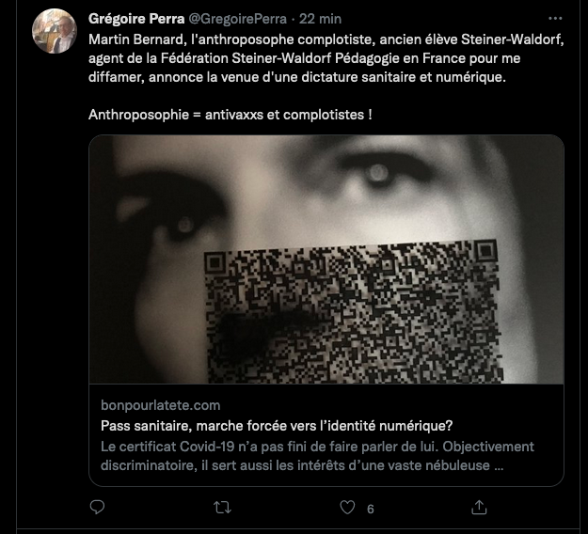Open the 'Pass sanitaire, marche forcée' headline
588x534 pixels.
point(277,426)
